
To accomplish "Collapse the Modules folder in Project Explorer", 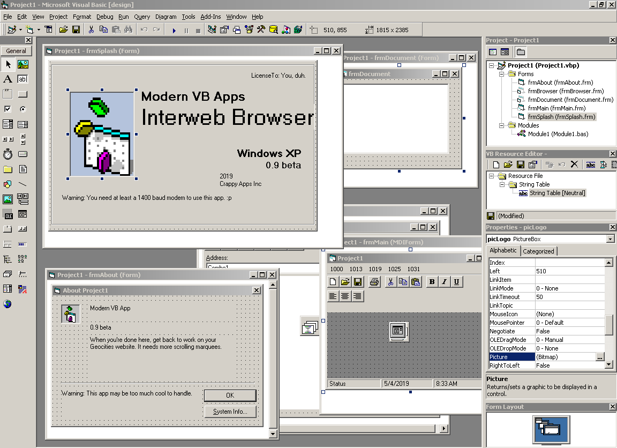I will pos(502,125).
